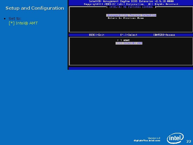Click the [ESC]=Exit hint
Image resolution: width=193 pixels, height=145 pixels.
point(96,35)
